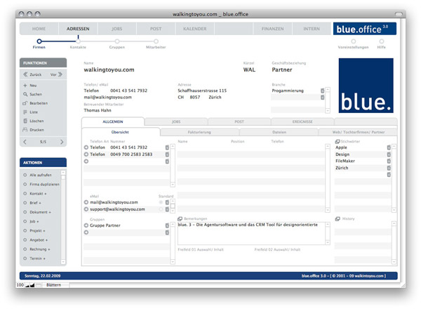Delete the Progammierung Branche entry

coord(322,91)
